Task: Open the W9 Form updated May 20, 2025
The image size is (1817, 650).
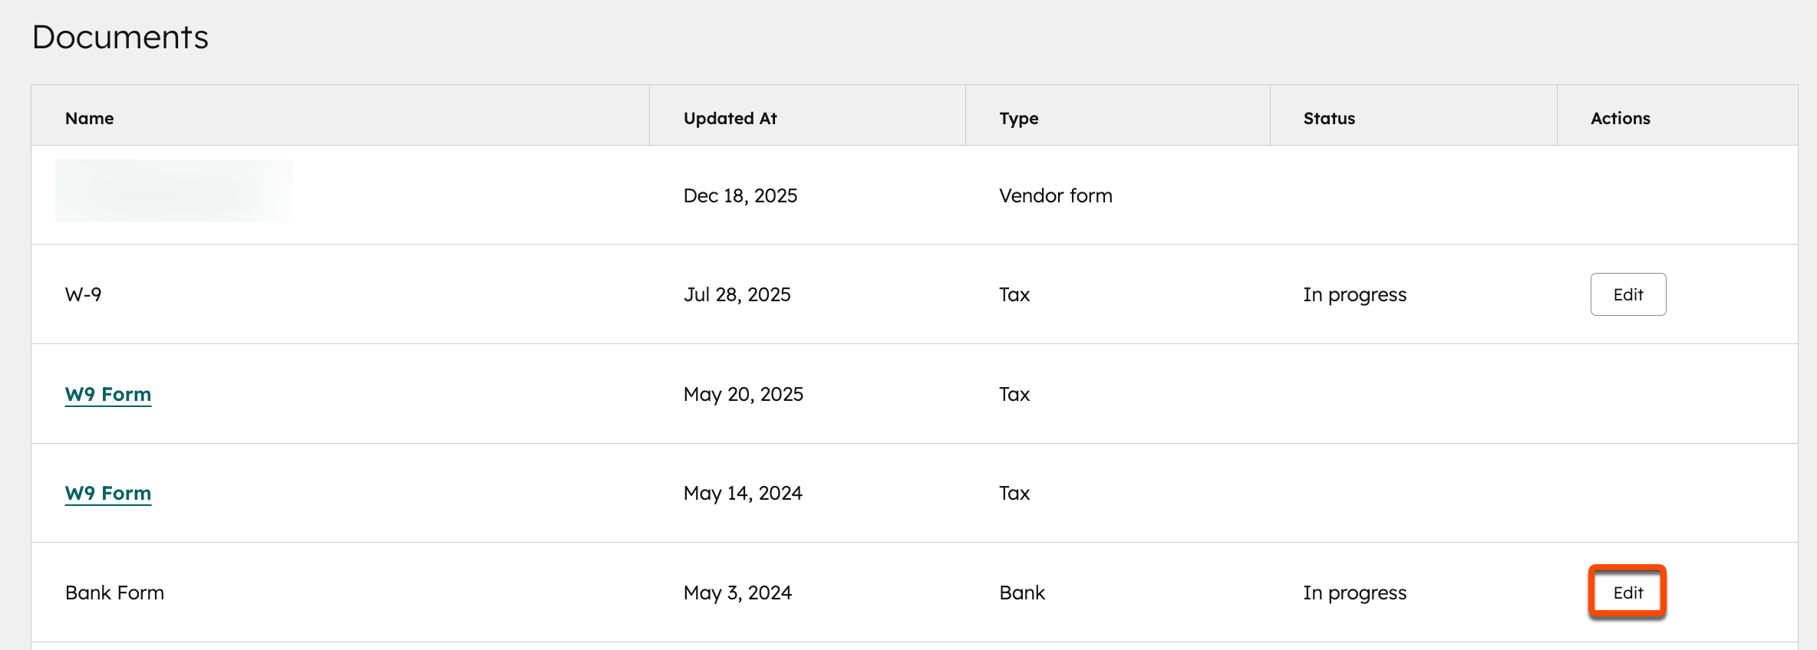Action: point(108,394)
